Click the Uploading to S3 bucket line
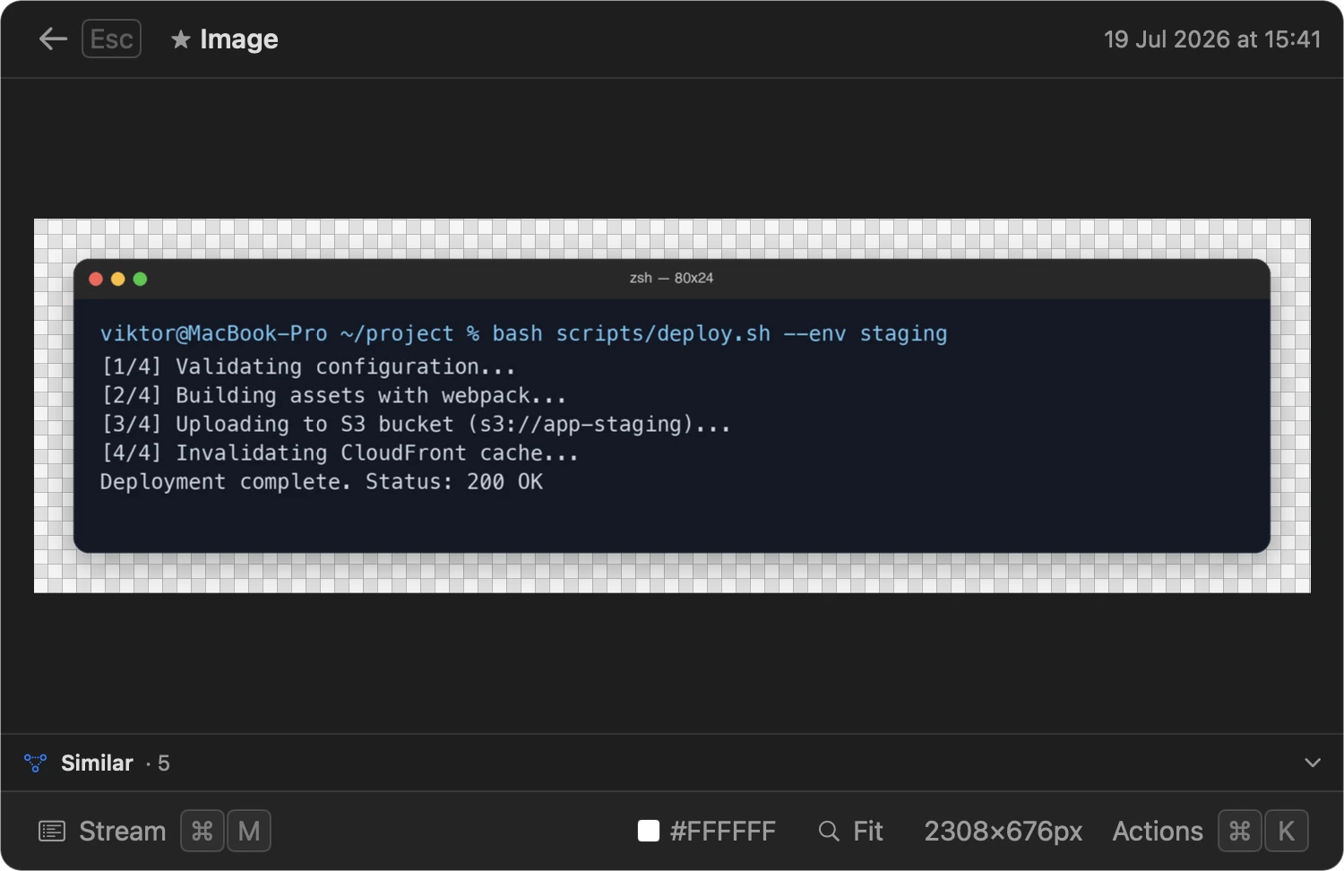 click(416, 424)
